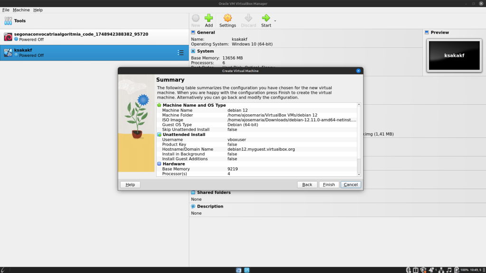Click the Discard saved state icon
486x273 pixels.
(248, 18)
